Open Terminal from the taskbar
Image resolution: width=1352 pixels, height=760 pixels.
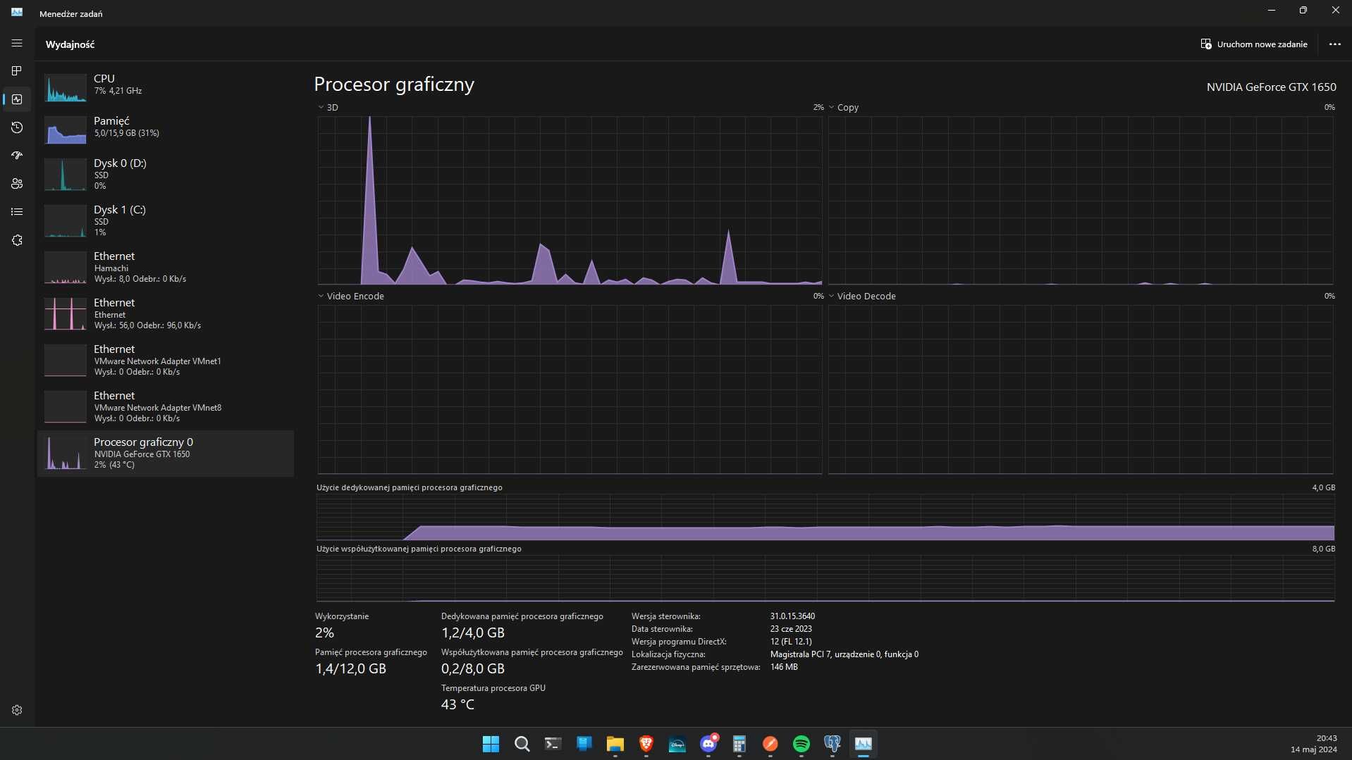(553, 744)
